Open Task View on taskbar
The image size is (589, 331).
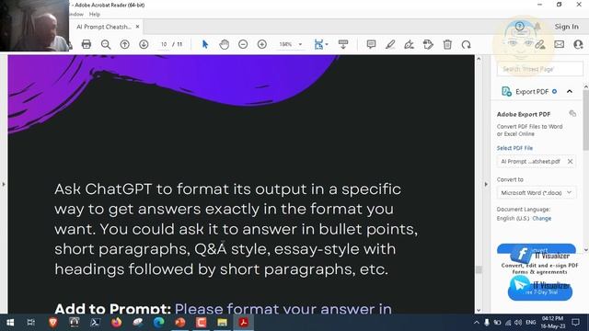click(x=30, y=323)
